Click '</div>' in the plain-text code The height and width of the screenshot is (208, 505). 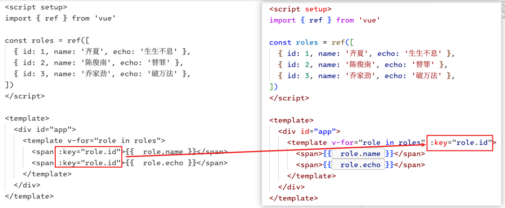pyautogui.click(x=27, y=185)
